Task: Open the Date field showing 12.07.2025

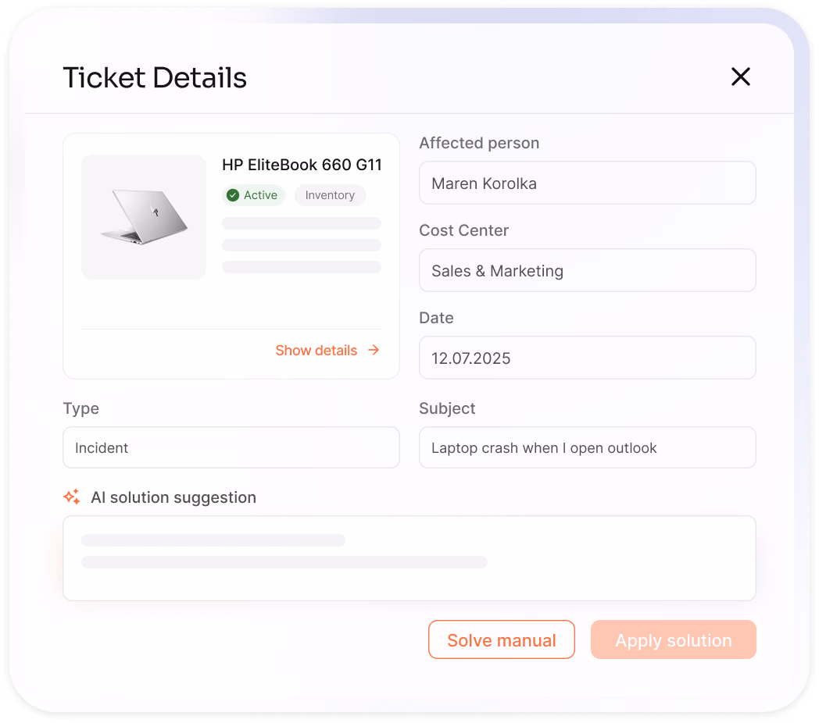Action: point(587,358)
